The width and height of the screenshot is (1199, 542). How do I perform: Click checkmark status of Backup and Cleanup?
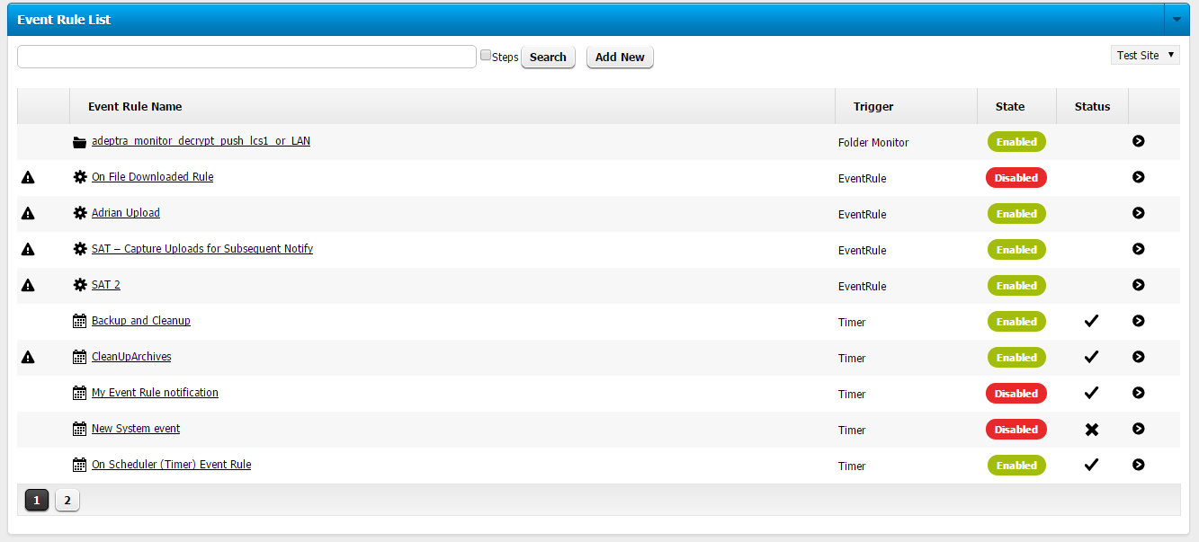coord(1092,321)
